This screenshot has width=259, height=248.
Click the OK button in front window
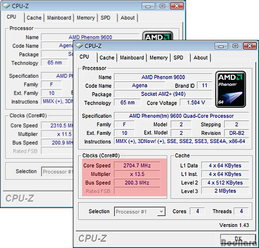[238, 239]
